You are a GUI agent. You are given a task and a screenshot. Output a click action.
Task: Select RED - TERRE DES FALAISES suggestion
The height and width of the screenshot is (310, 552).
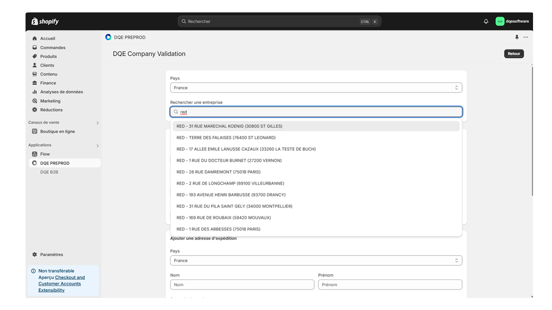[x=316, y=137]
